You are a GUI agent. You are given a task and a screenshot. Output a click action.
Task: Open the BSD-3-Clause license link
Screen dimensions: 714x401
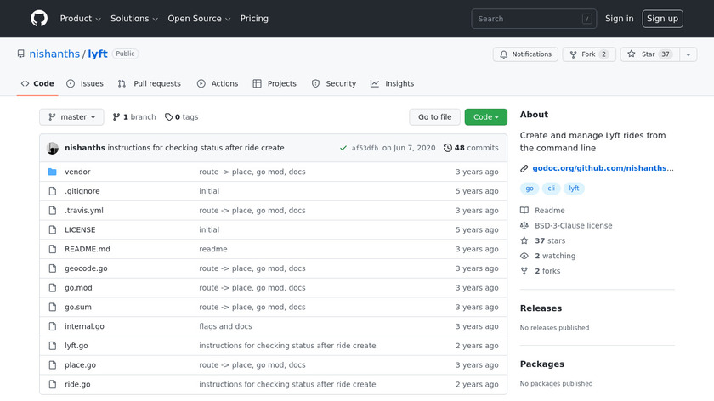[x=573, y=226]
